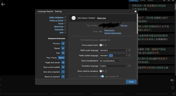This screenshot has width=176, height=96.
Task: Go back using the top-left arrow
Action: click(3, 4)
